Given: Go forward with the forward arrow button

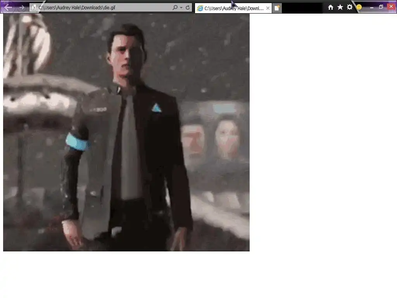Looking at the screenshot, I should (22, 8).
